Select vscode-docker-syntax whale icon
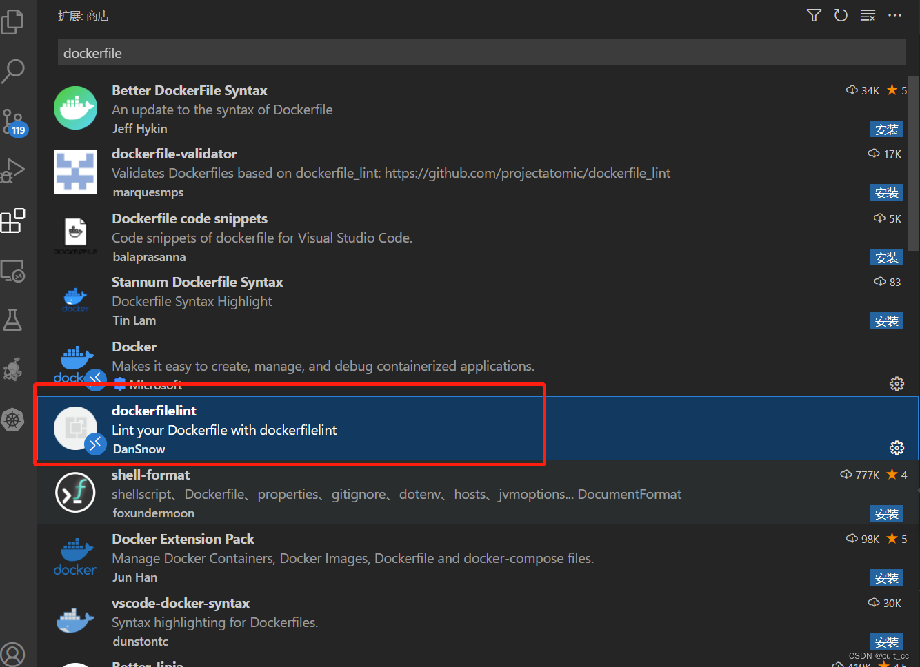The height and width of the screenshot is (667, 920). [x=75, y=620]
